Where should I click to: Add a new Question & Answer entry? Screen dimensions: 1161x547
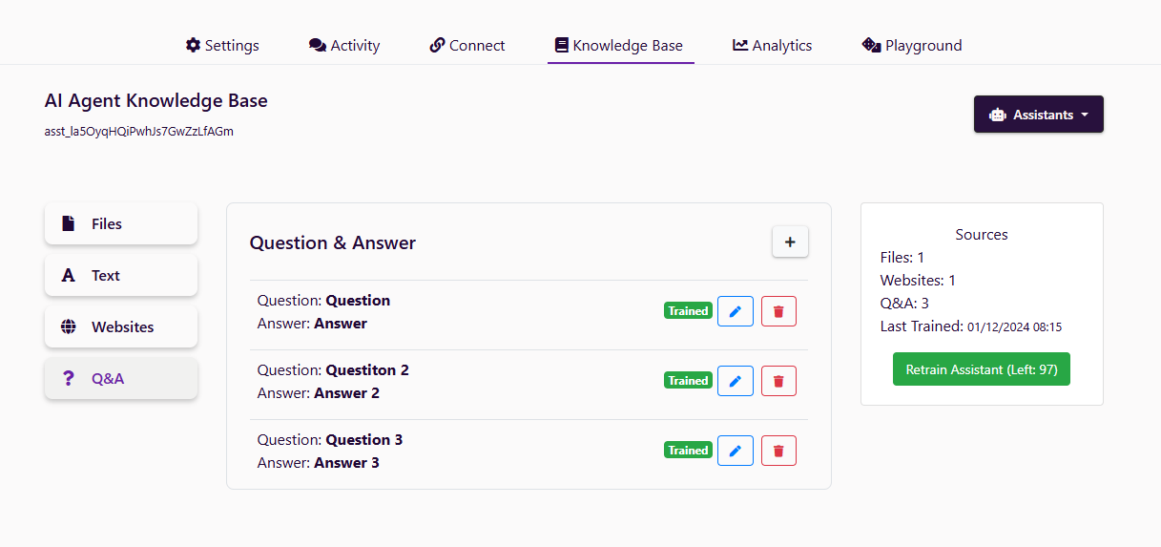(790, 242)
